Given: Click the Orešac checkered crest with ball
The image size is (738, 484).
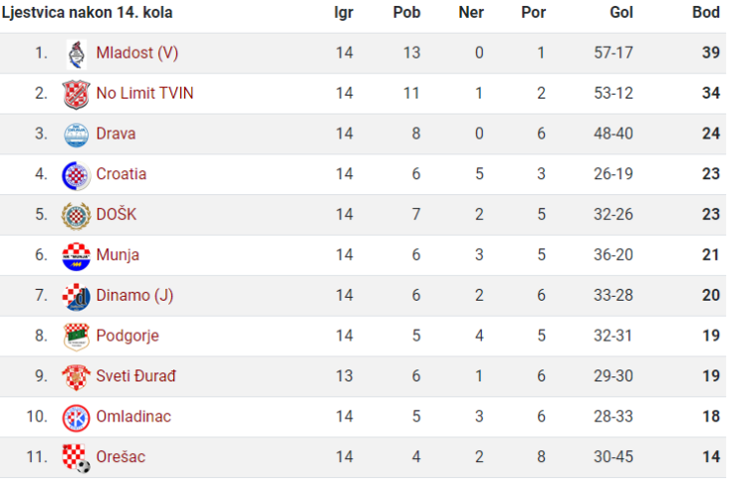Looking at the screenshot, I should tap(76, 458).
